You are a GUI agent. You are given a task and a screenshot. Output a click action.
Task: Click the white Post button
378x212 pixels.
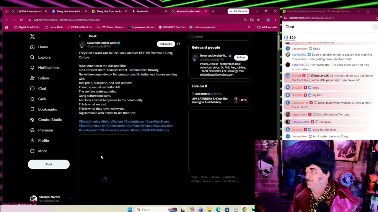(x=49, y=164)
